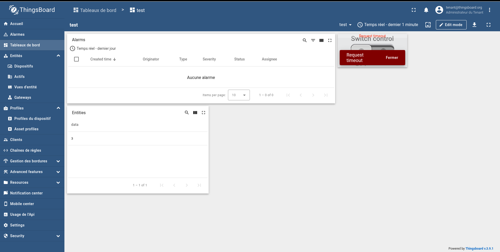Viewport: 500px width, 252px height.
Task: Click the export dashboard download icon
Action: coord(474,25)
